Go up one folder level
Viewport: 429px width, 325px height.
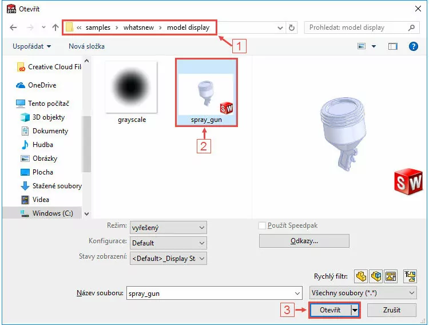coord(55,27)
